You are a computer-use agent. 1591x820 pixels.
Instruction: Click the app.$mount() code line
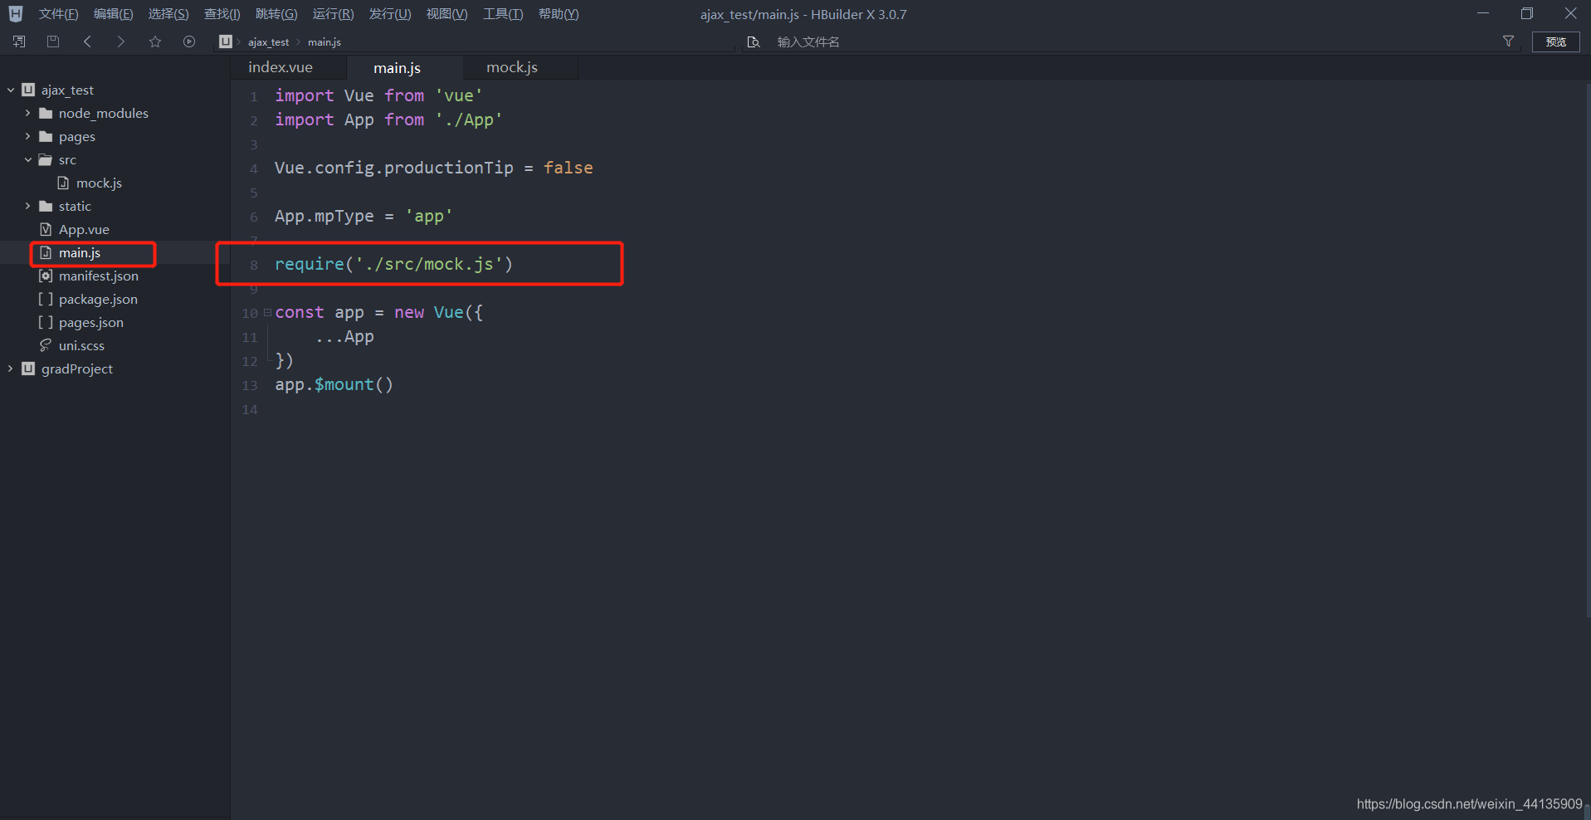tap(334, 384)
